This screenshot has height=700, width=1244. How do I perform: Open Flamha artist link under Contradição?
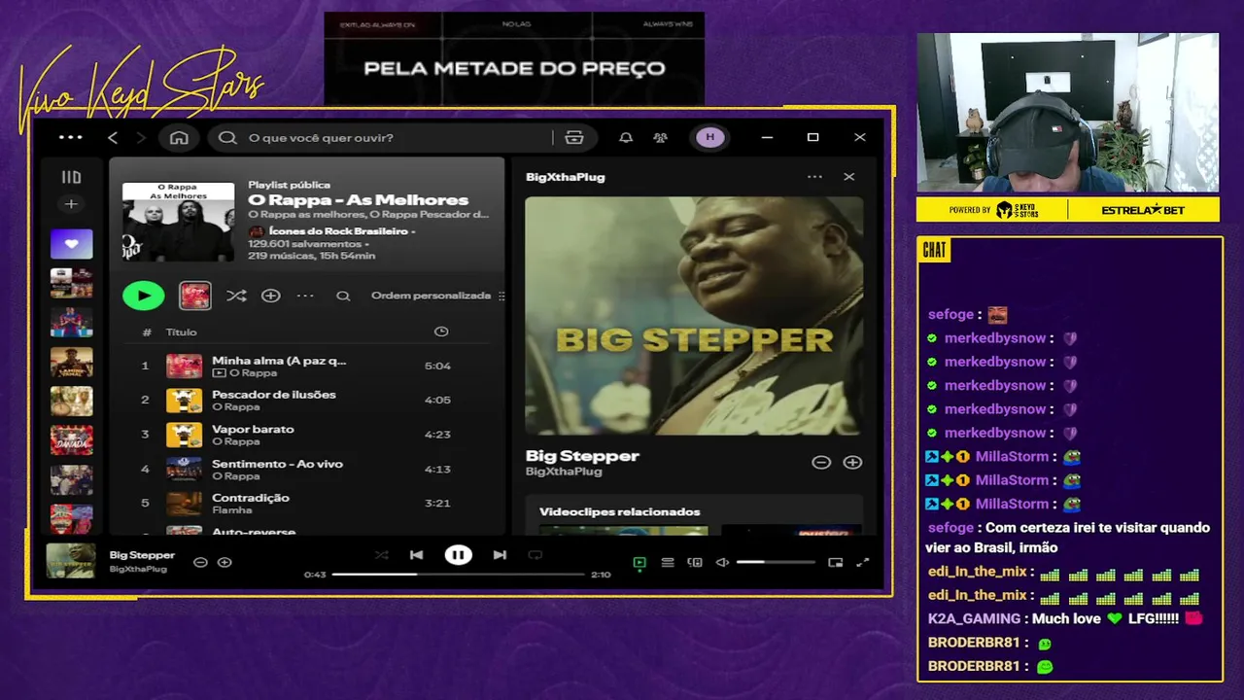pos(231,510)
